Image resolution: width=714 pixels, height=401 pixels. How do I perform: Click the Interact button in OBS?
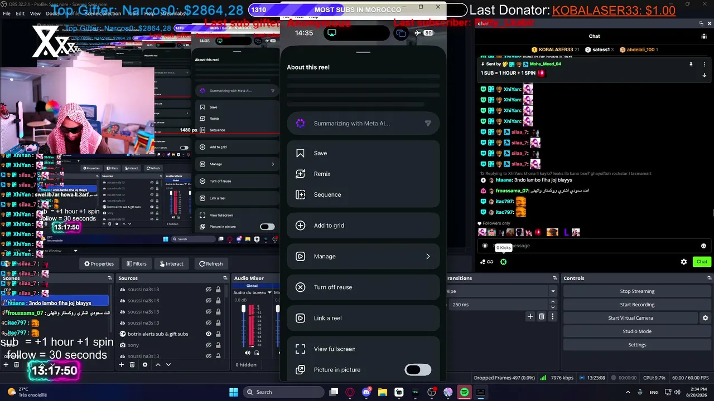coord(171,263)
